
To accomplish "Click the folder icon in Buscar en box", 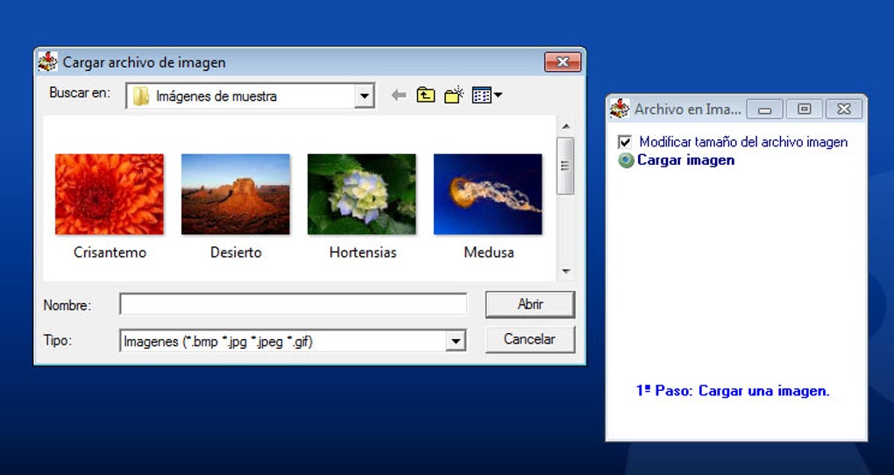I will click(140, 96).
